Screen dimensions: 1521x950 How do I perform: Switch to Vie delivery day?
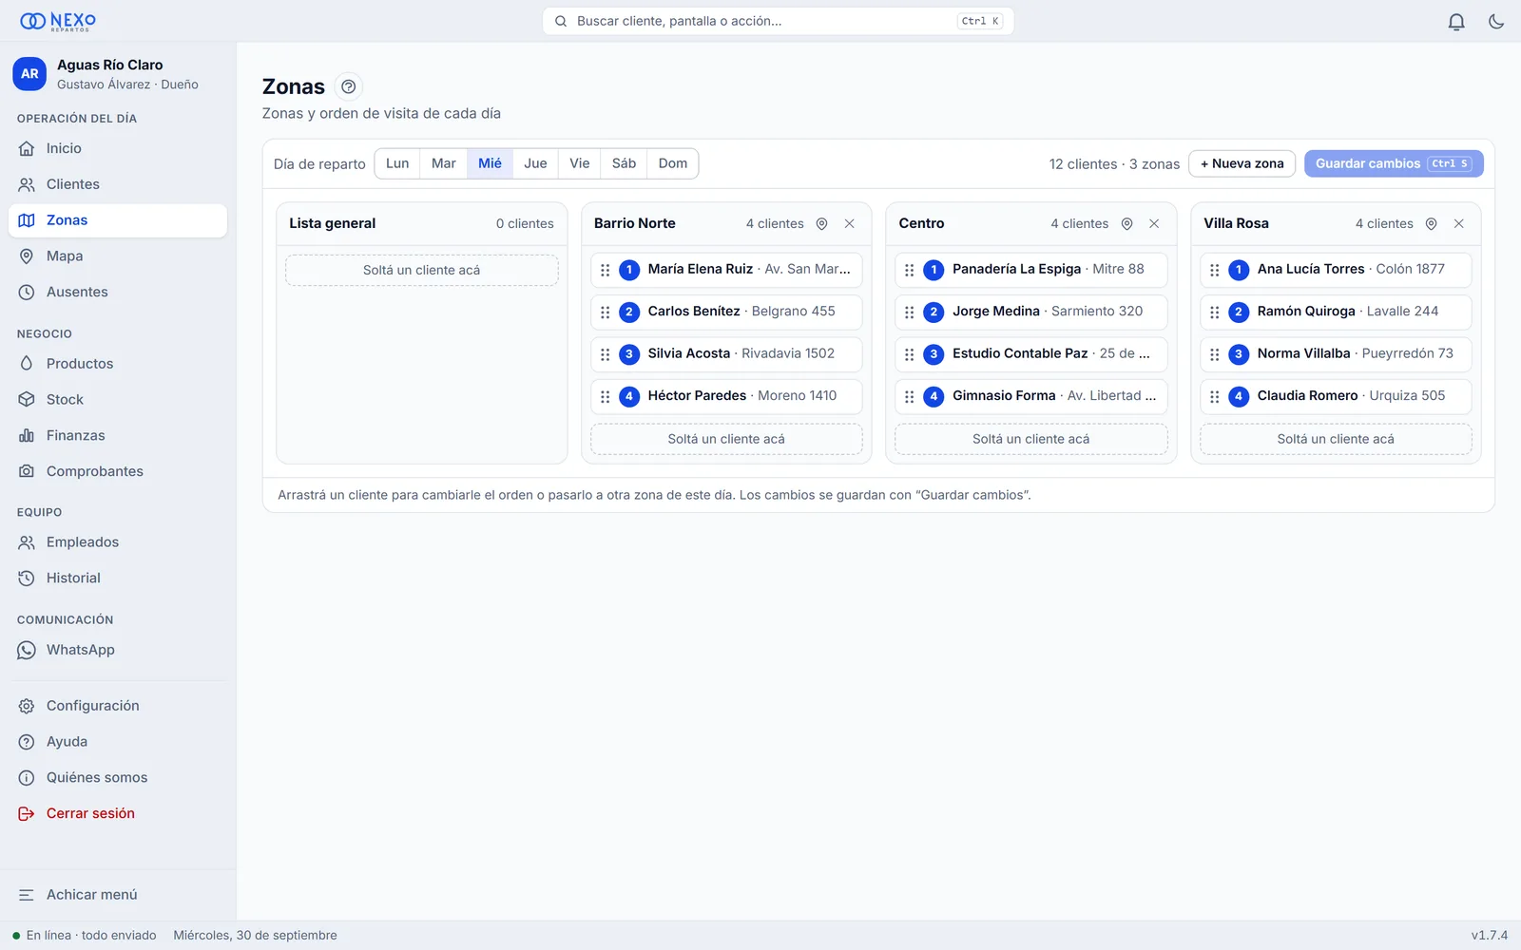tap(580, 163)
